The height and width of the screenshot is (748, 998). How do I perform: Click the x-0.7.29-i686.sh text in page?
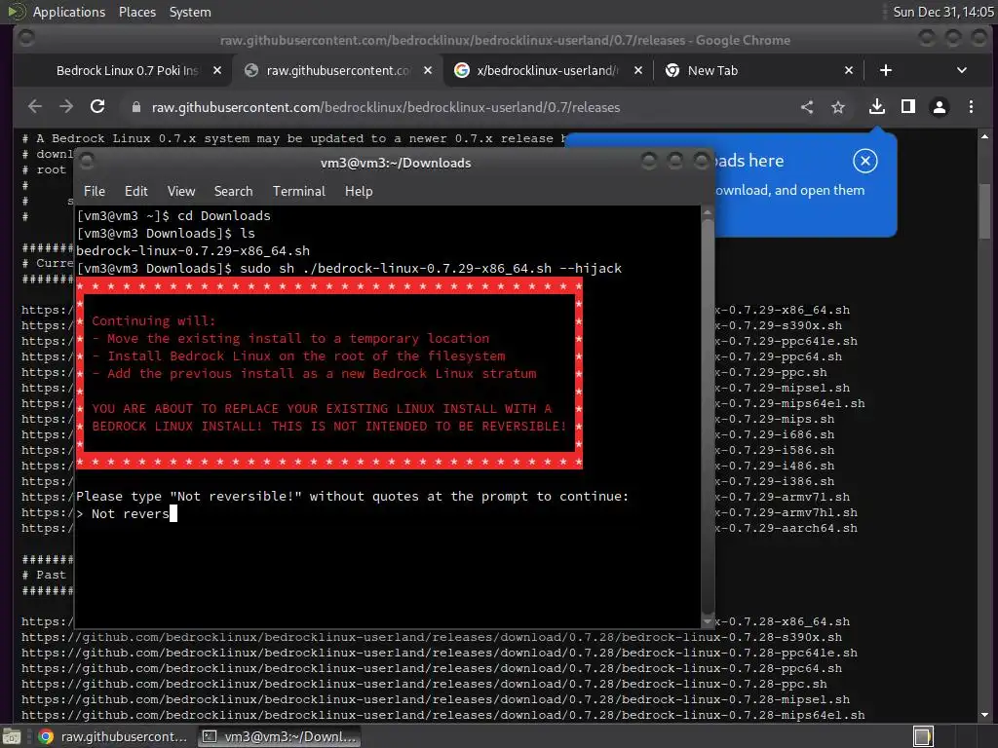tap(775, 434)
